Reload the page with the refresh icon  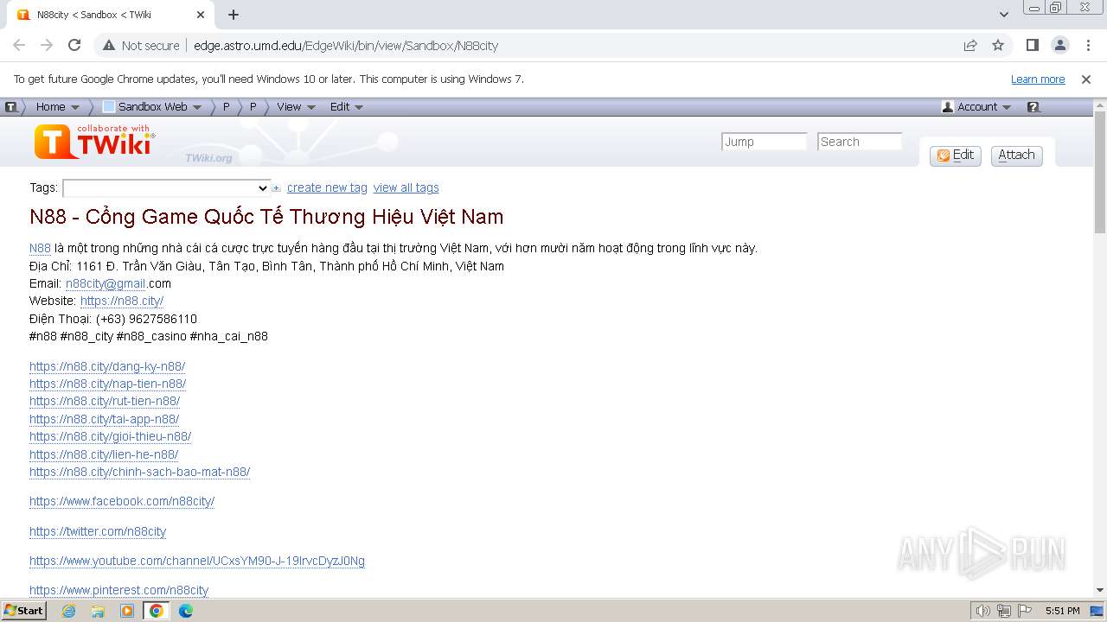(x=74, y=45)
